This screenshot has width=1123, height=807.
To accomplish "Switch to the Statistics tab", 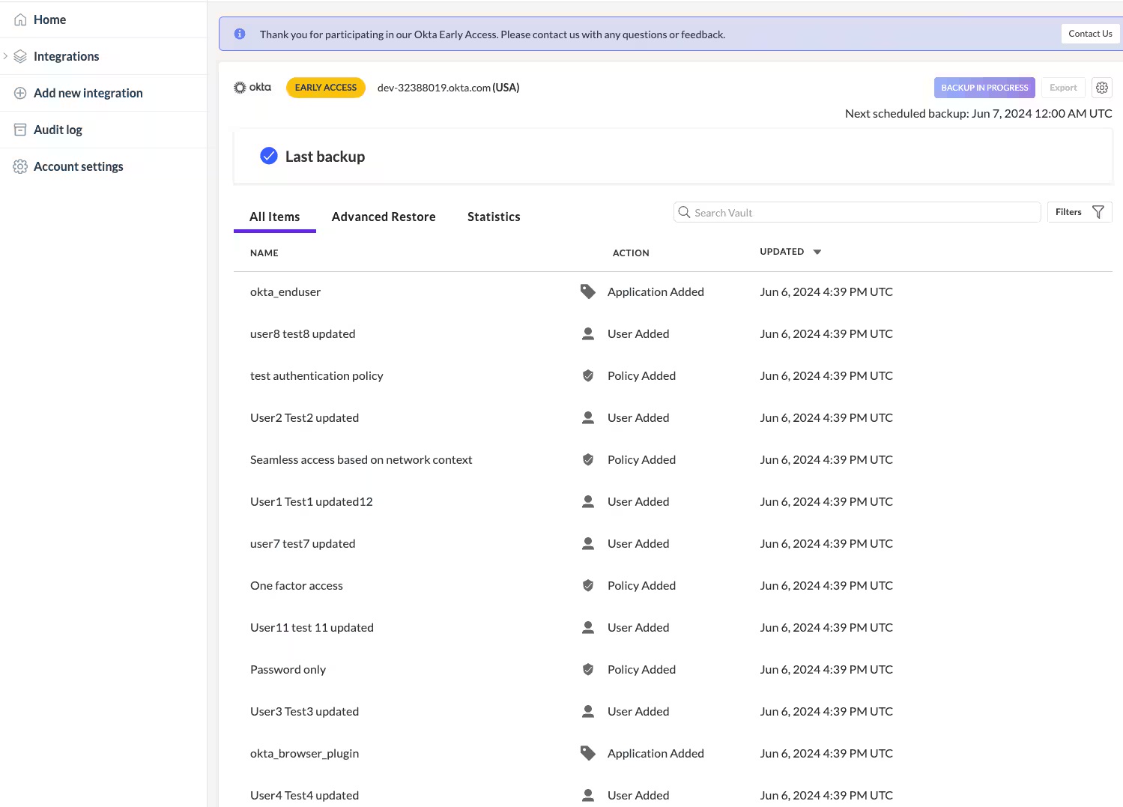I will point(494,217).
